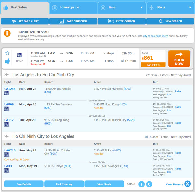Open the city or calendar filters link
Screen dimensions: 195x193
[x=156, y=36]
